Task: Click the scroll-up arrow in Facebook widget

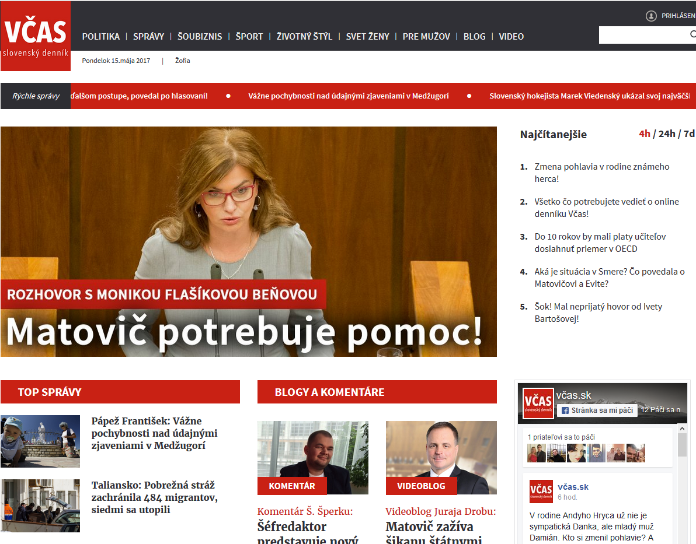Action: coord(681,429)
